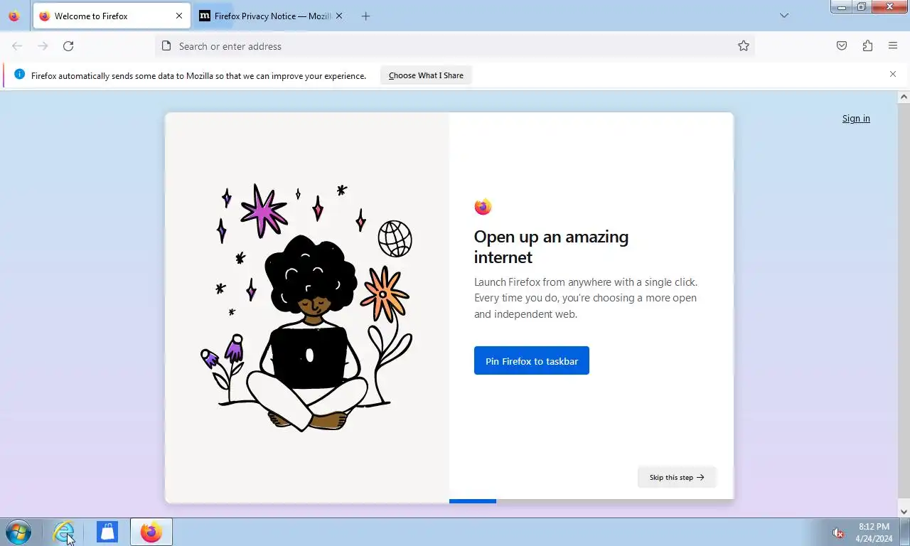Switch to Welcome to Firefox tab
The image size is (910, 546).
[x=110, y=16]
